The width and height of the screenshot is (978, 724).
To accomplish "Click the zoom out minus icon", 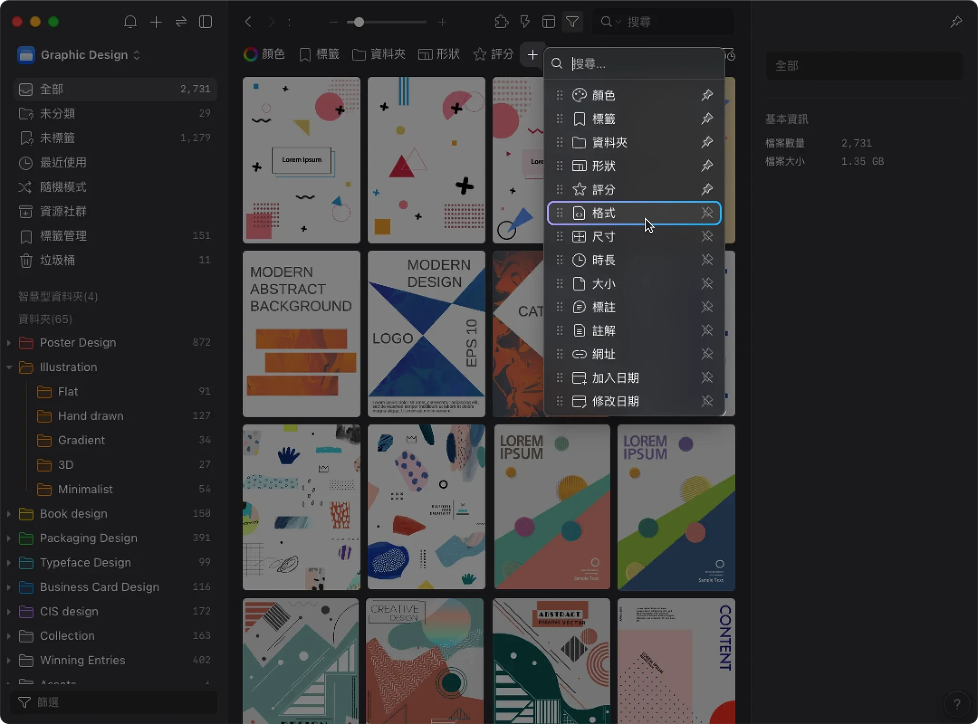I will (x=333, y=22).
